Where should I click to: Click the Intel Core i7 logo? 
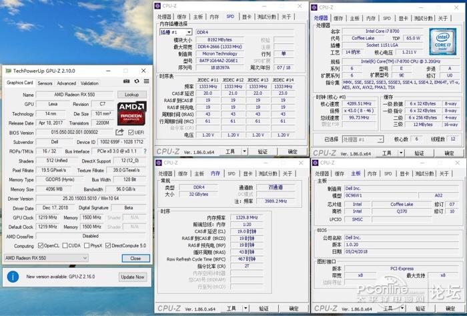[442, 41]
